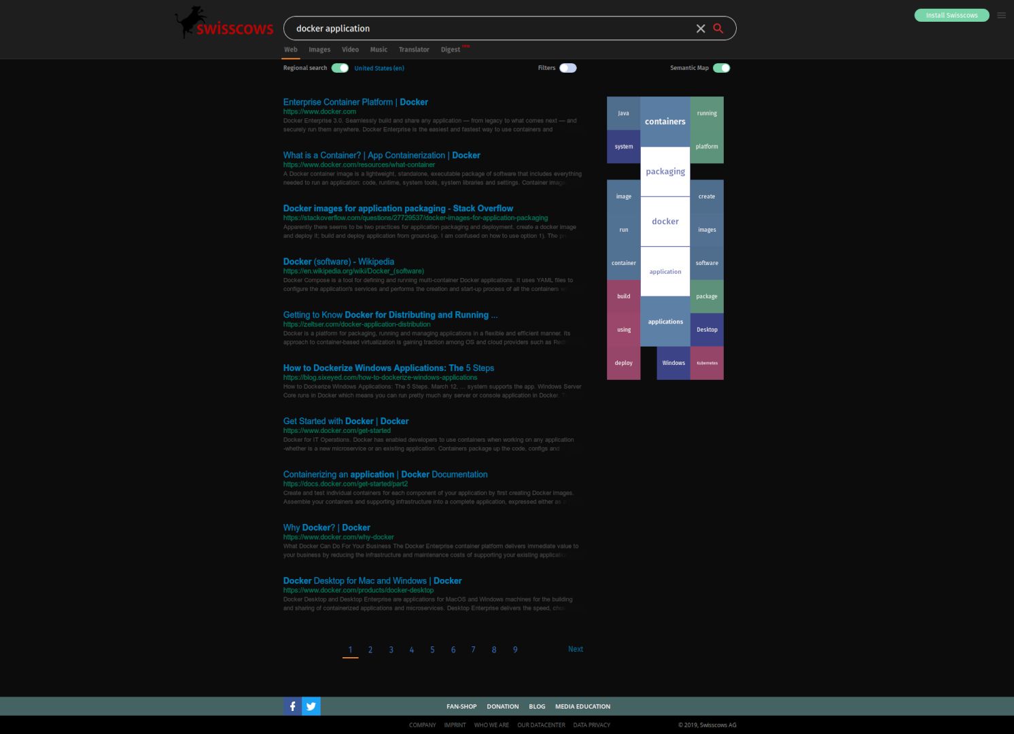The height and width of the screenshot is (734, 1014).
Task: Open the Facebook icon in the footer
Action: 292,706
